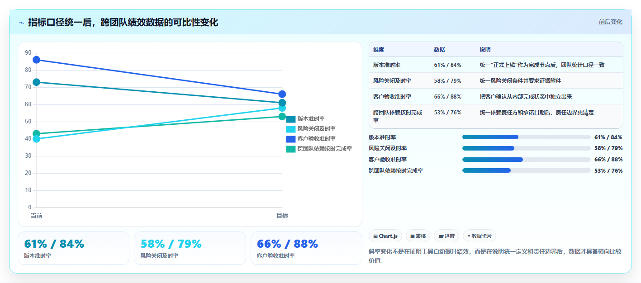Click the 风险关闭及时率 legend label
Image resolution: width=641 pixels, height=283 pixels.
pos(317,129)
